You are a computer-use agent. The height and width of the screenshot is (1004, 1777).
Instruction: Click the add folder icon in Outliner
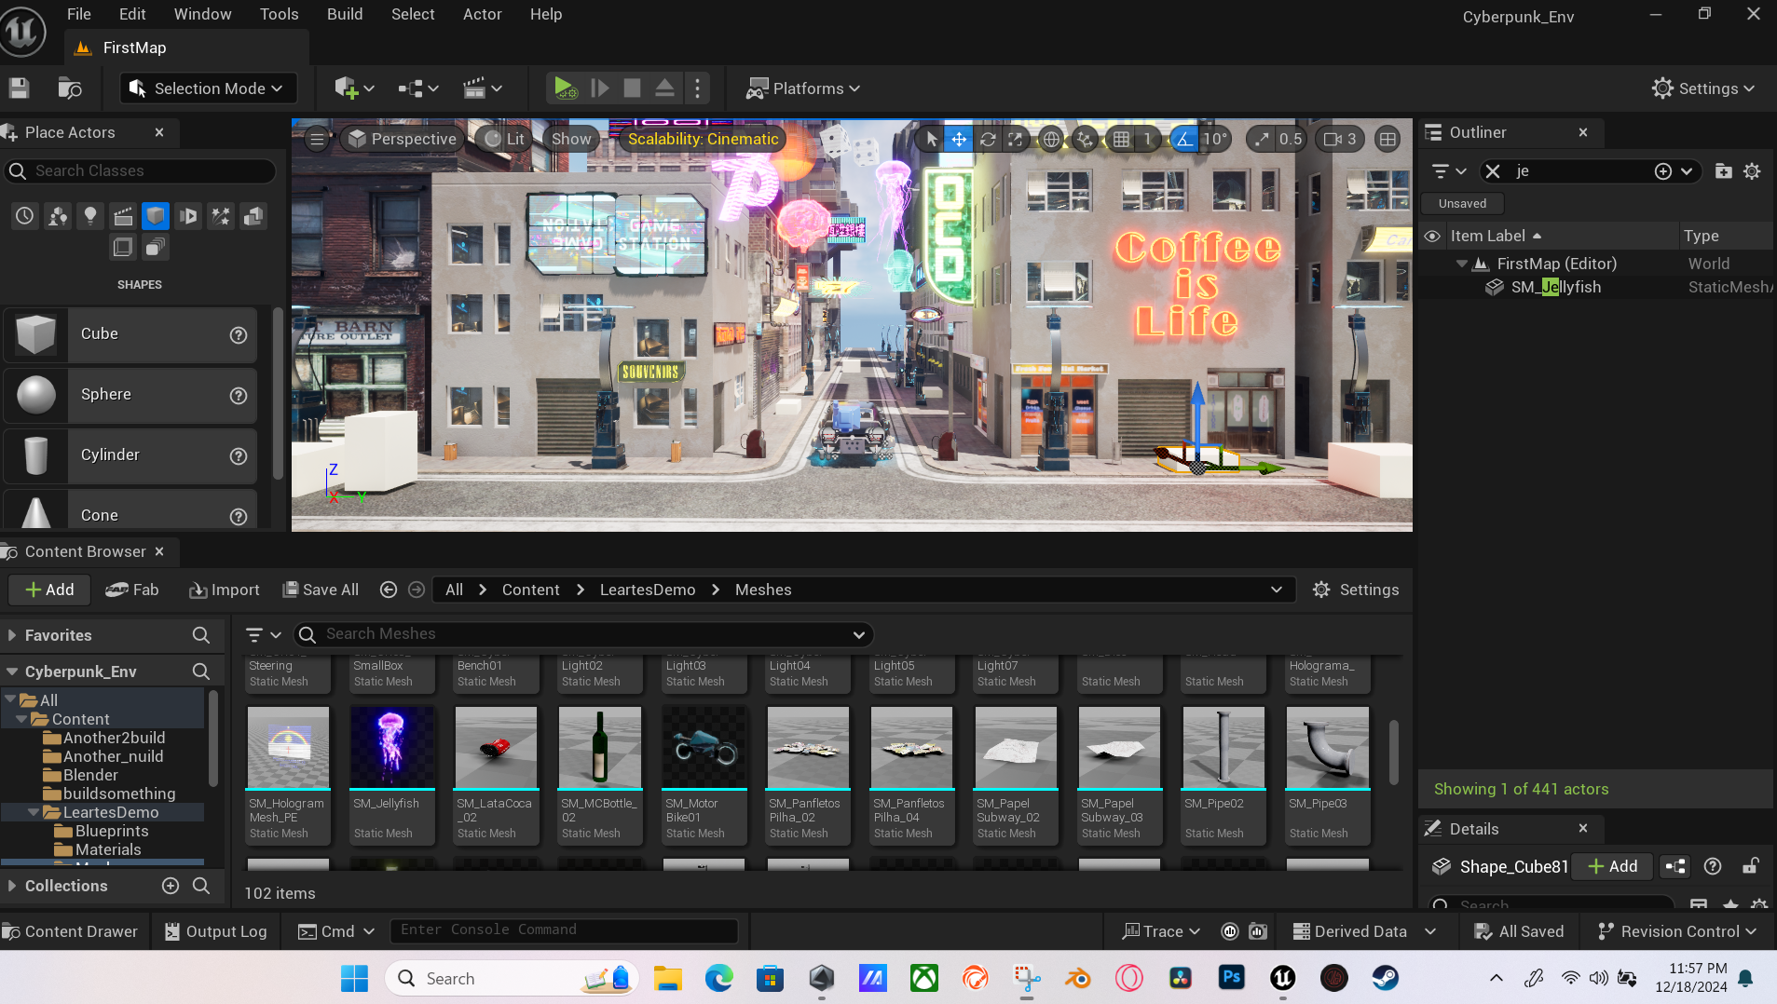coord(1723,171)
